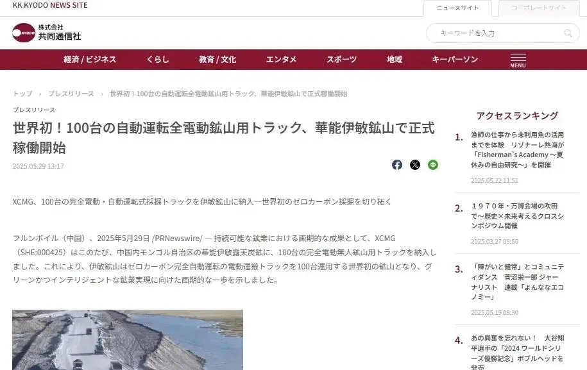Open 地域 navigation item
587x370 pixels.
(394, 60)
